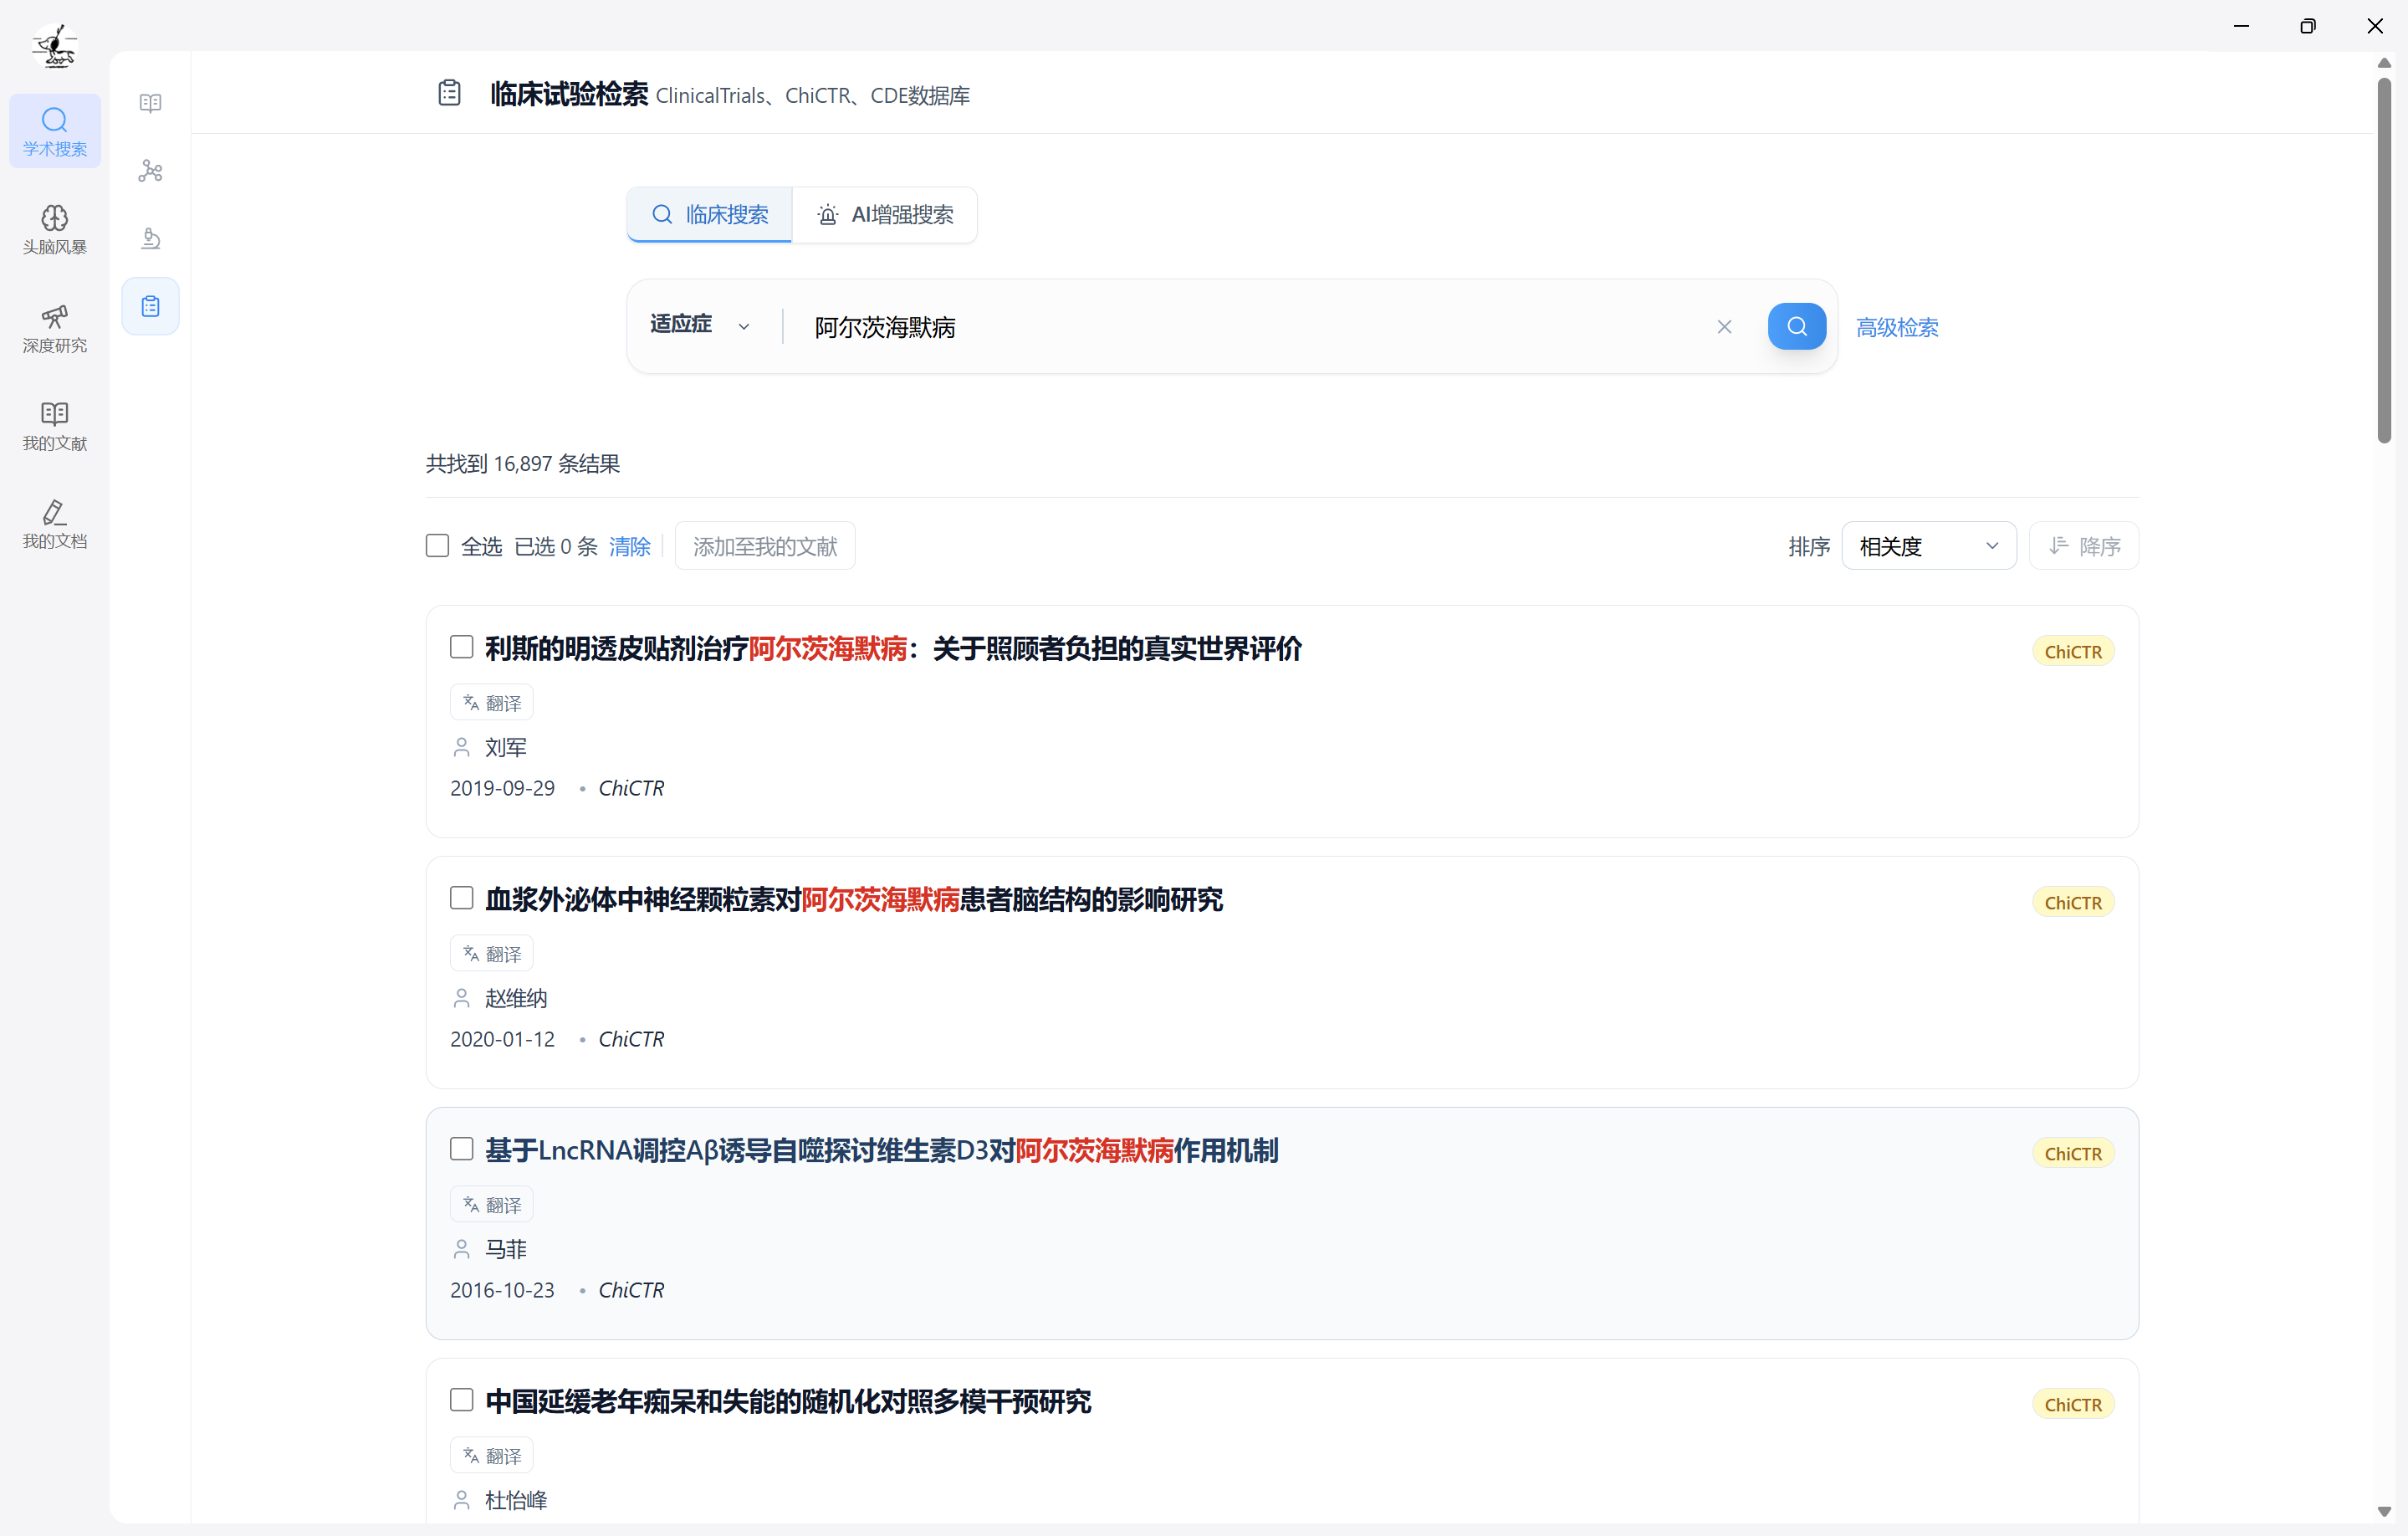The image size is (2408, 1536).
Task: Clear the search field with X icon
Action: pos(1724,327)
